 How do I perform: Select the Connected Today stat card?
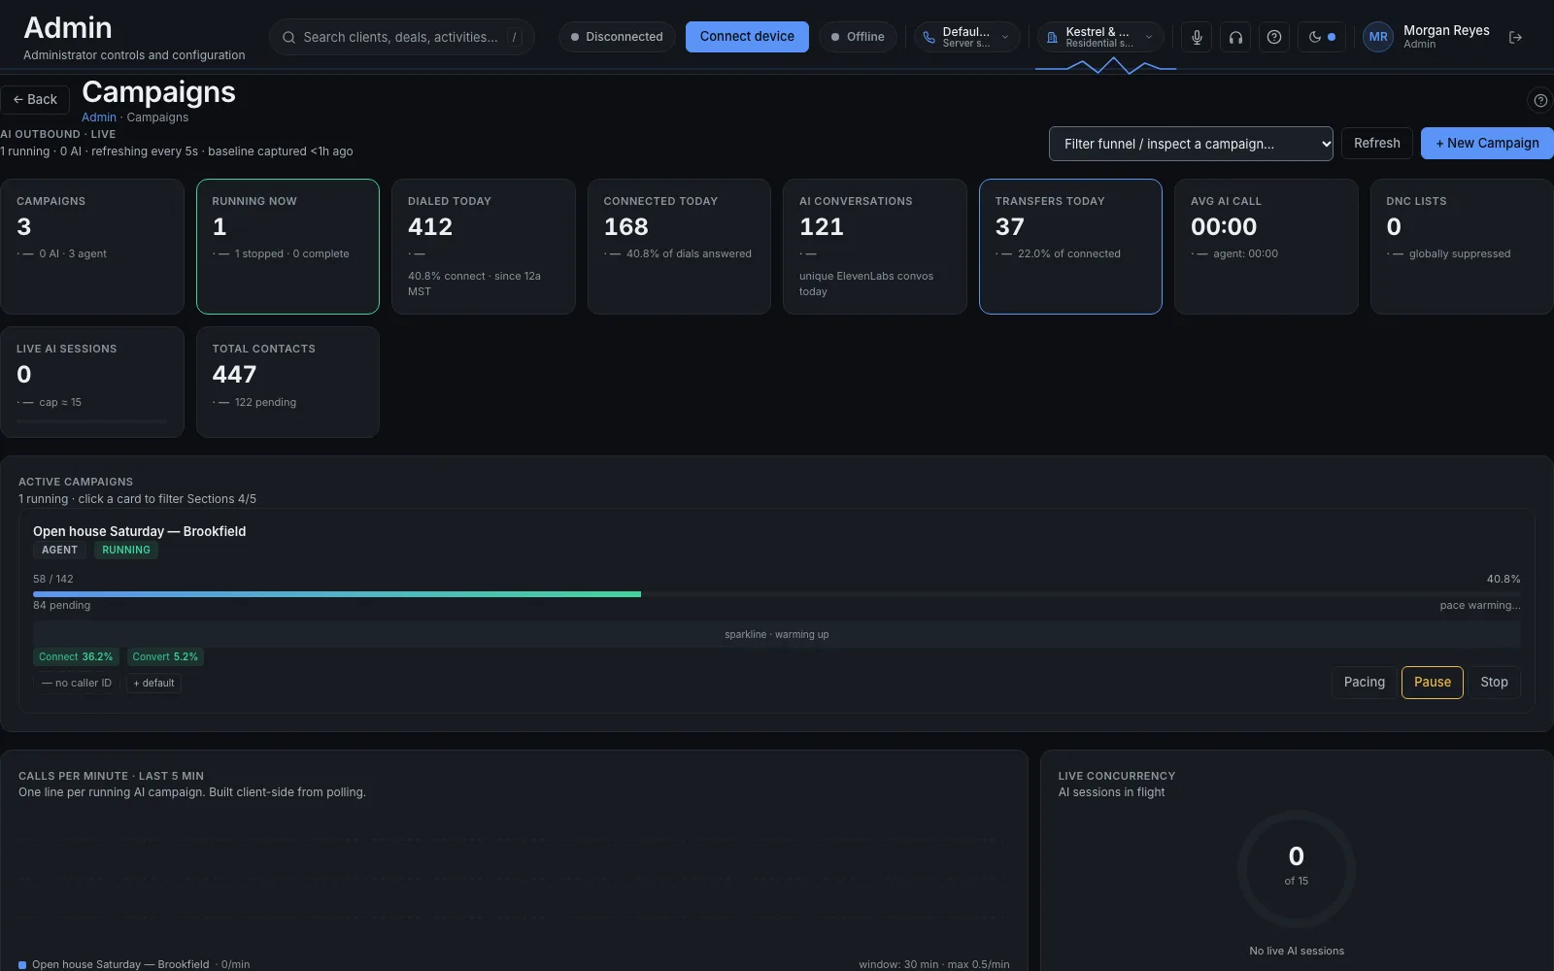(679, 247)
